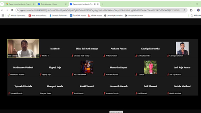Screen dimensions: 201x113
Task: Go back to the previous page
Action: tap(2, 10)
